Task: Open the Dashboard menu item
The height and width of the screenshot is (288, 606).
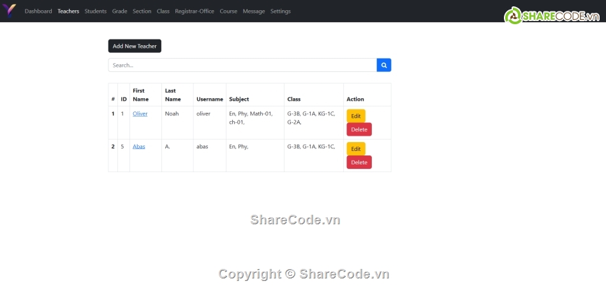Action: coord(38,11)
